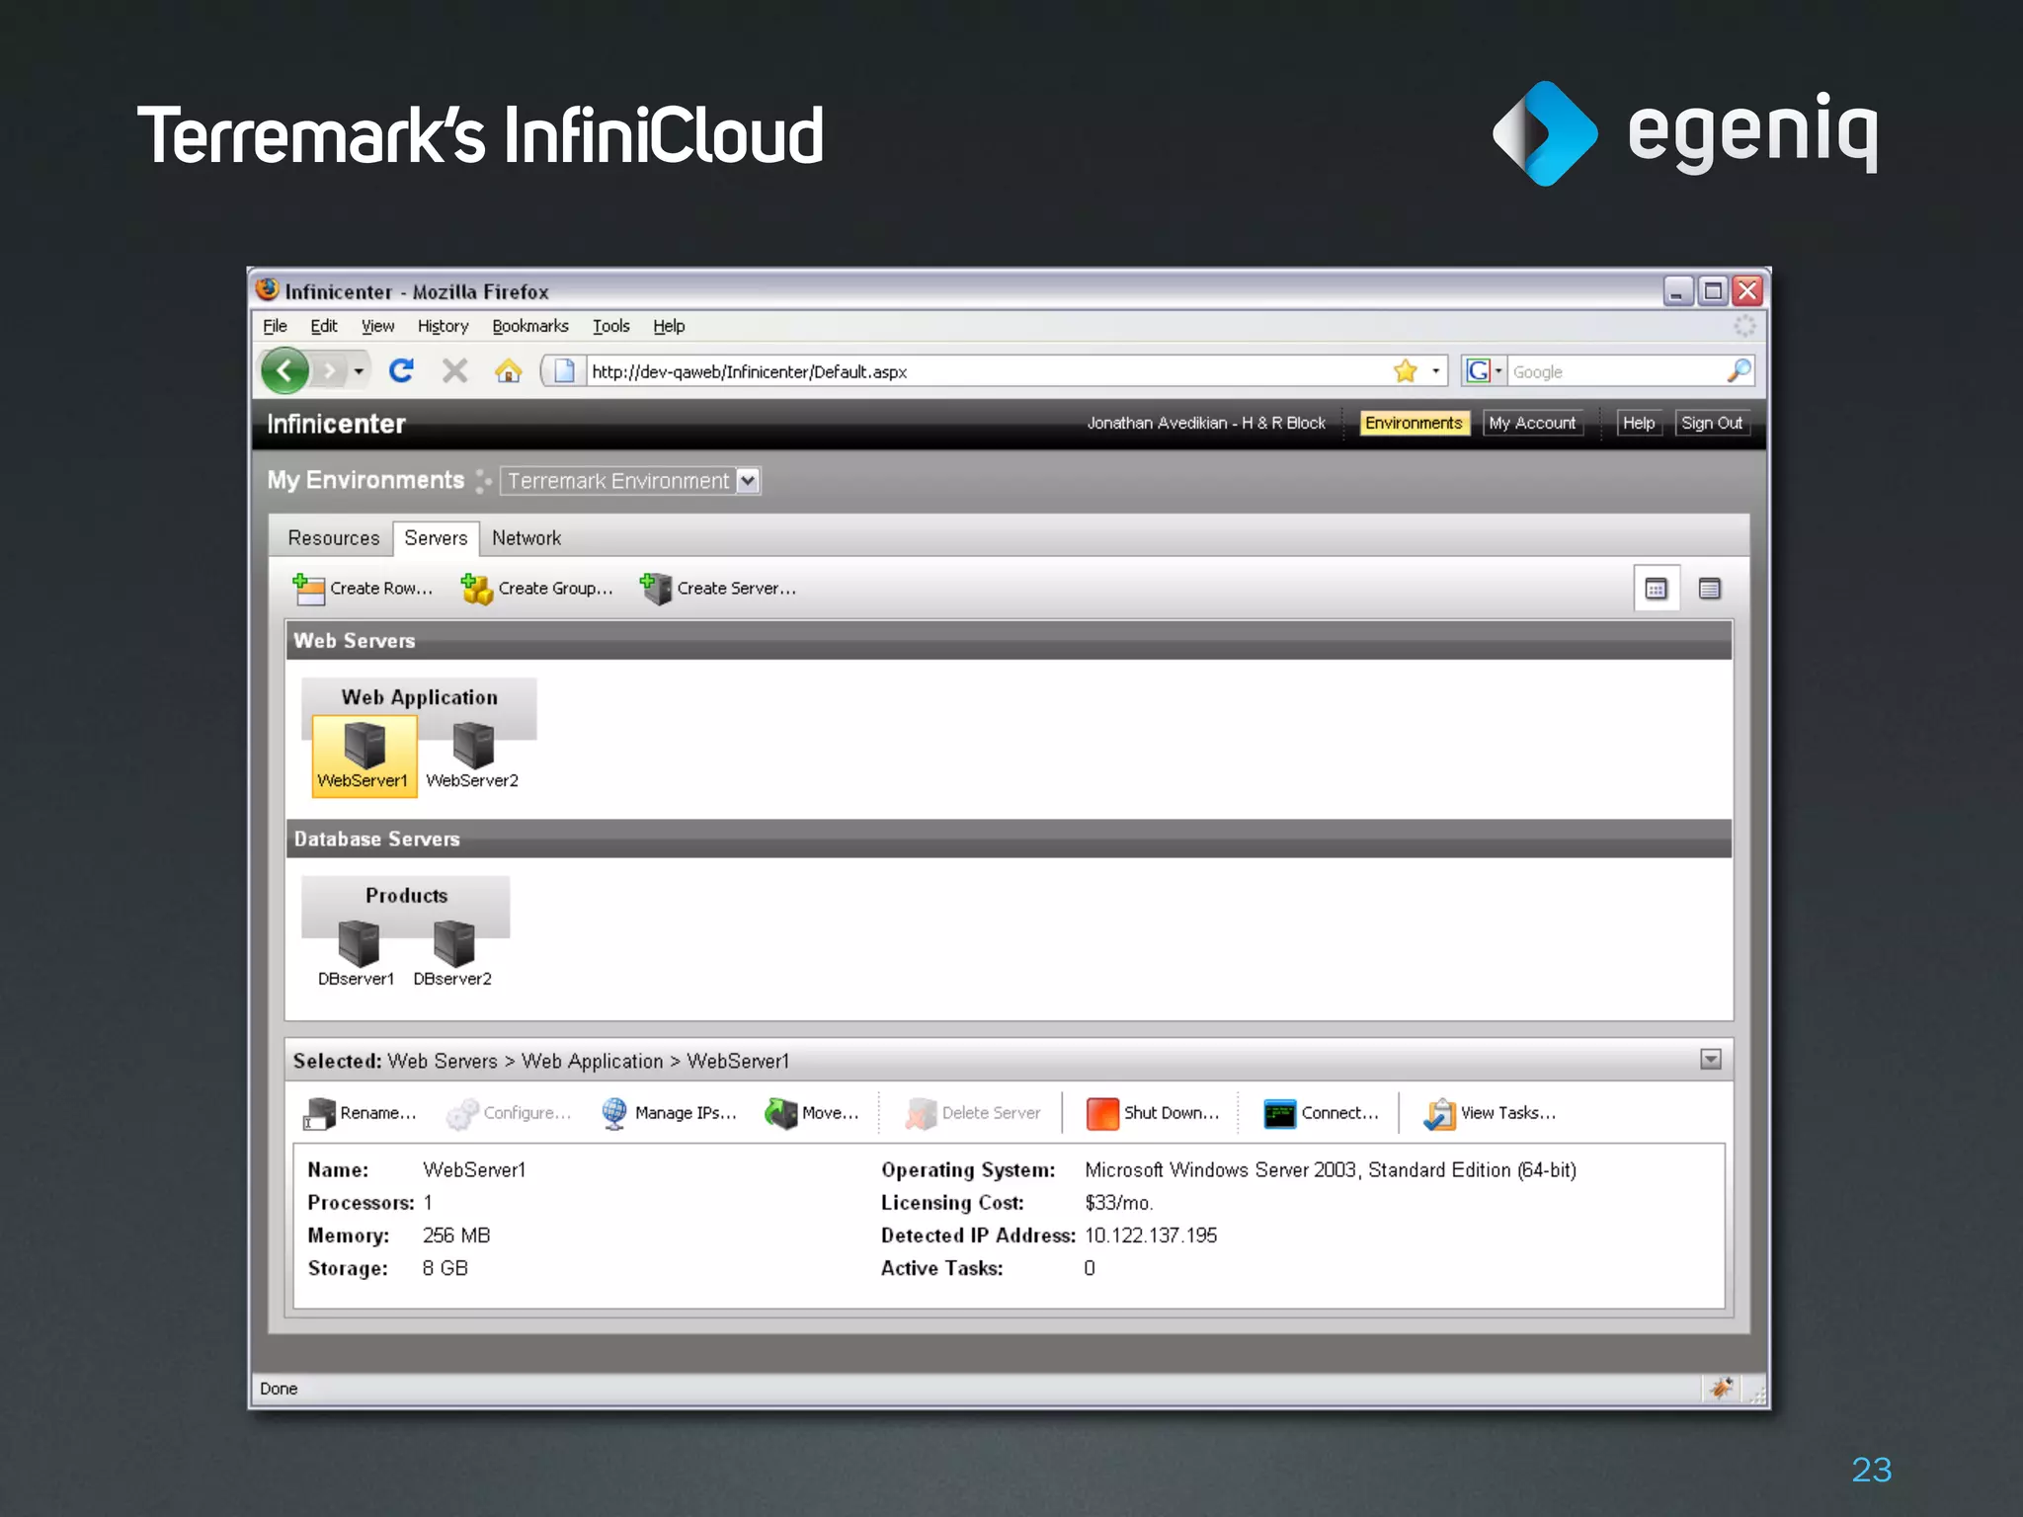This screenshot has height=1517, width=2023.
Task: Click the Manage IPs globe icon
Action: tap(614, 1114)
